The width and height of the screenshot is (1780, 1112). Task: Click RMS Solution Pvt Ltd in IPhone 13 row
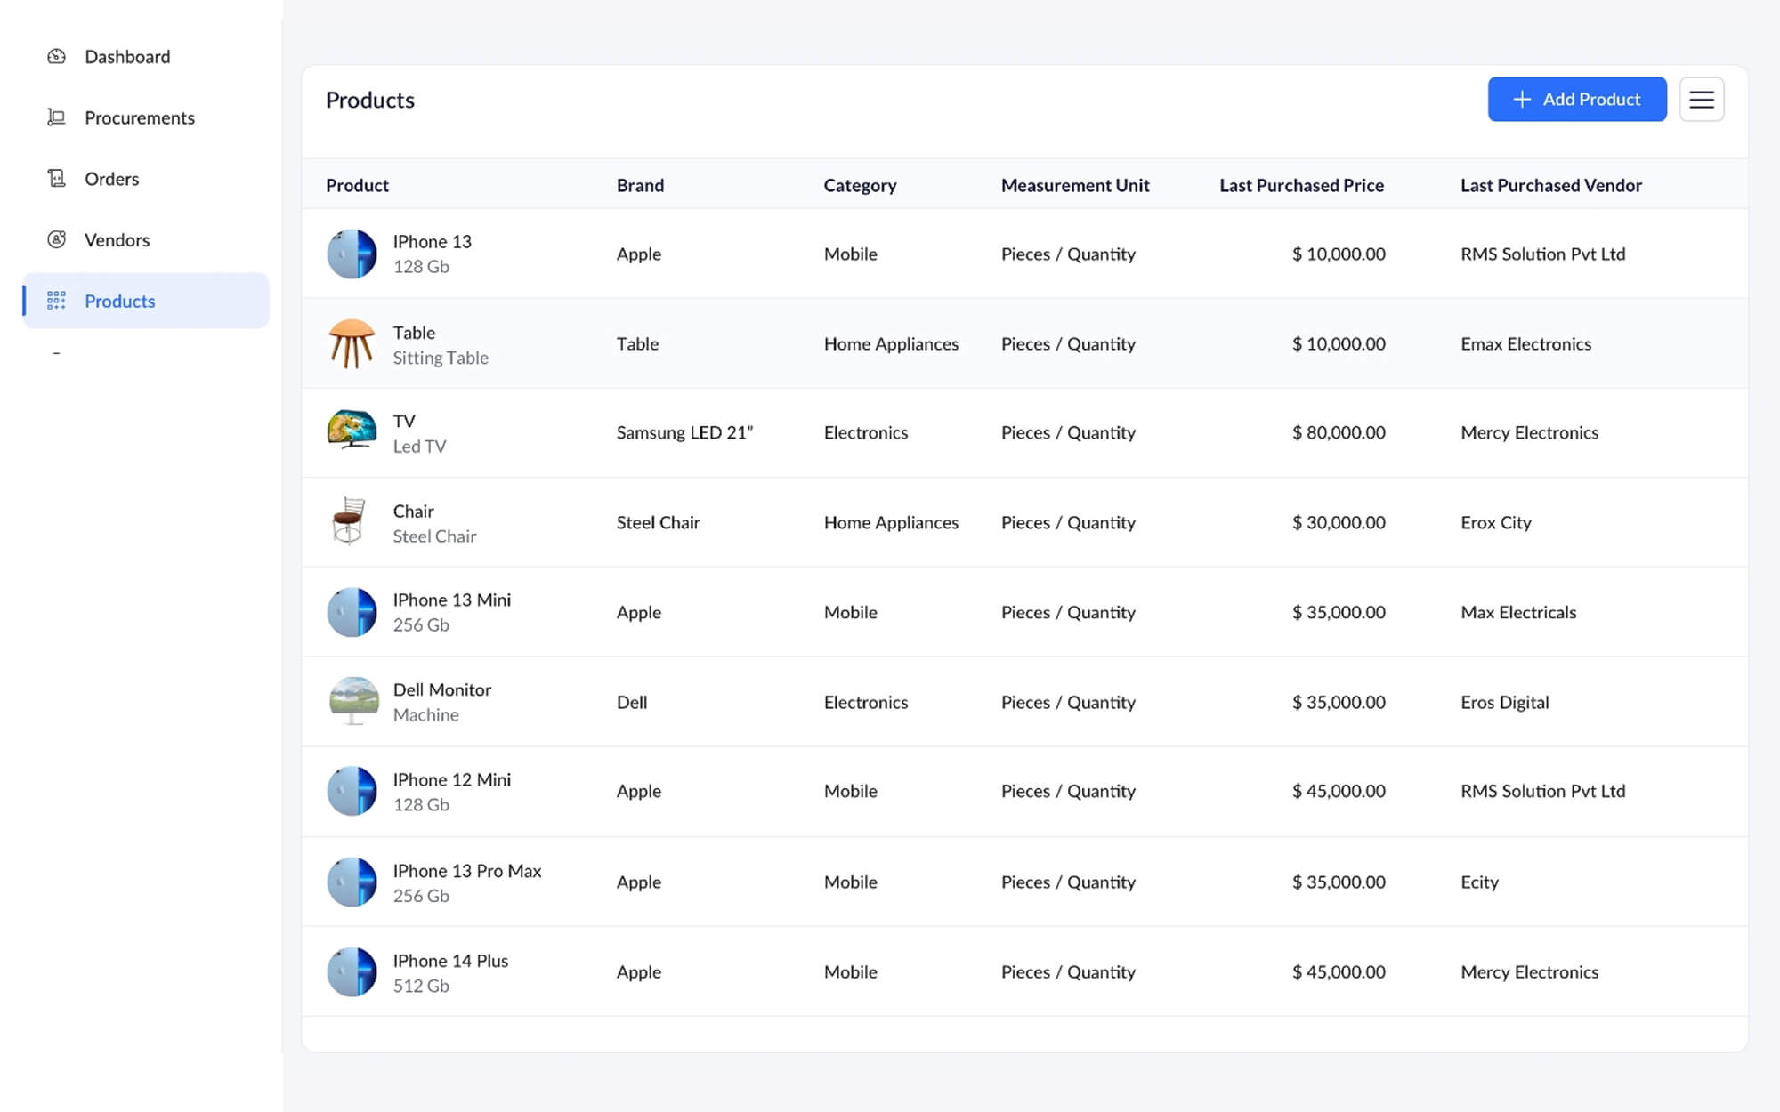click(x=1542, y=254)
